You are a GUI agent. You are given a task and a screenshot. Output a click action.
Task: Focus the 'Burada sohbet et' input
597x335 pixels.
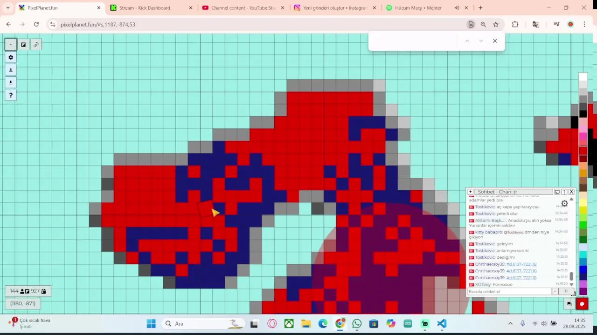(509, 291)
